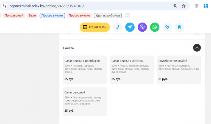Viewport: 211px width, 124px height.
Task: Click the Бронировать button
Action: click(x=95, y=27)
